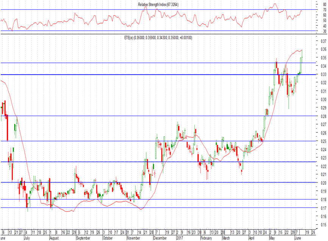Select the dotted 0.20 horizontal line
Image resolution: width=328 pixels, height=241 pixels.
(152, 182)
